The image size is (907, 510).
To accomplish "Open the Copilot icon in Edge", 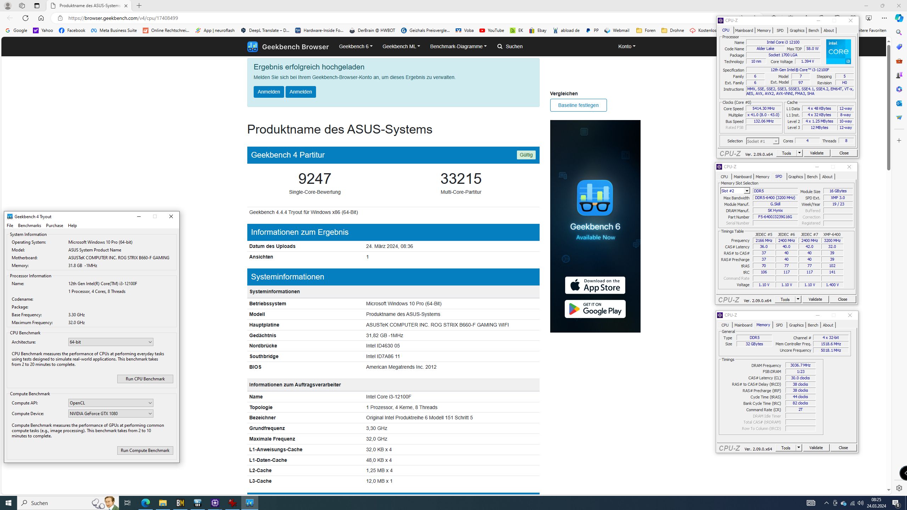I will pos(899,18).
